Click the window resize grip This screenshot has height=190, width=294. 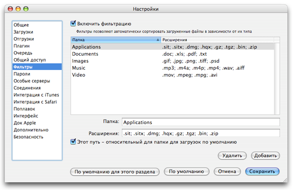tap(285, 180)
